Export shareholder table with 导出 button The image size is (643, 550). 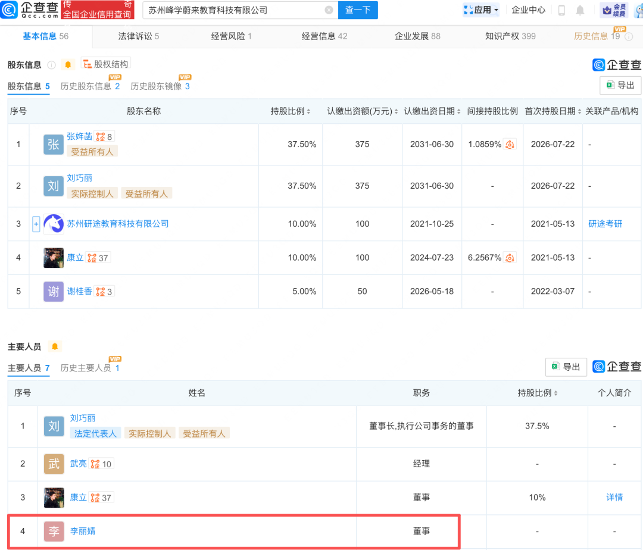[x=620, y=85]
